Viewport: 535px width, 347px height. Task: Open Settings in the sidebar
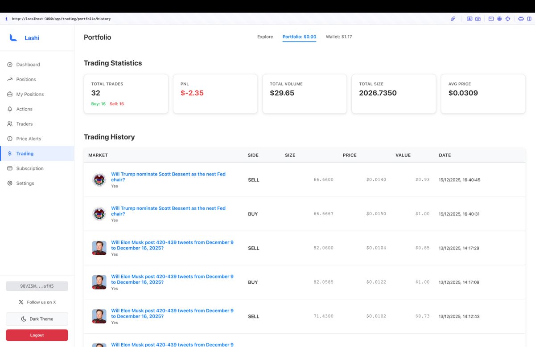point(37,183)
